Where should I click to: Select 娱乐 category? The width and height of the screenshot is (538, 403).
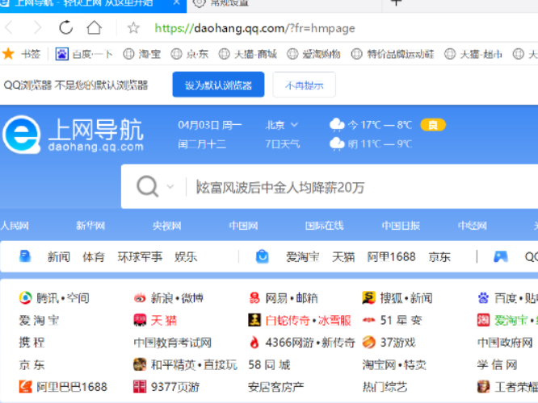point(186,257)
